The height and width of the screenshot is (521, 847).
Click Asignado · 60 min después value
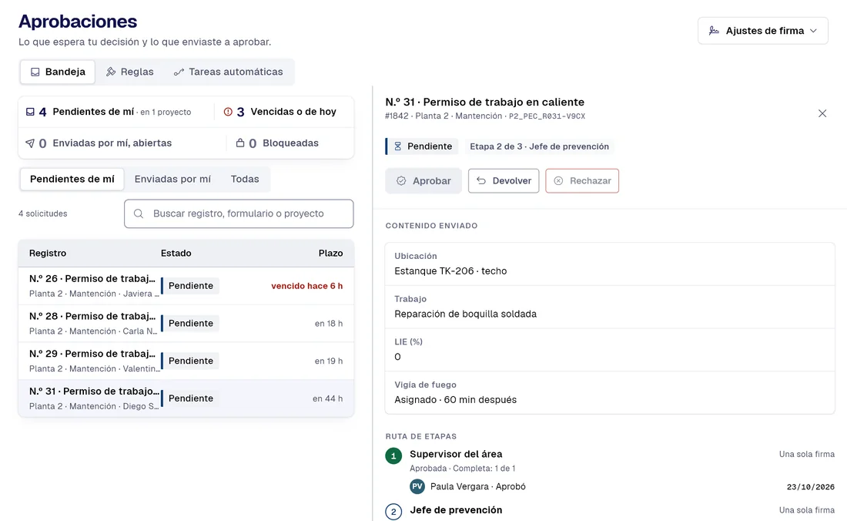click(x=455, y=400)
